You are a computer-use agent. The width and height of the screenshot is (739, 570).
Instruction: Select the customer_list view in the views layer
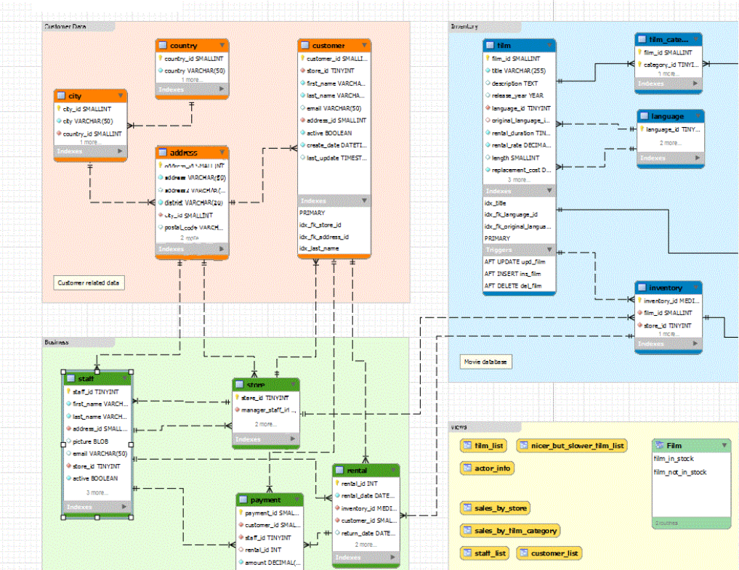click(549, 553)
